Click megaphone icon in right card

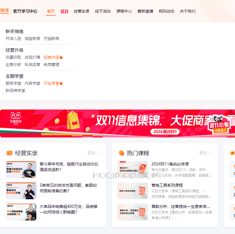pos(233,153)
